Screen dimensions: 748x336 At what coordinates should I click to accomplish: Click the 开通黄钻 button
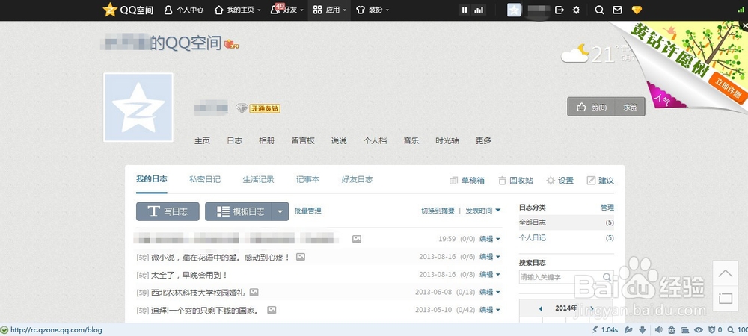coord(265,108)
